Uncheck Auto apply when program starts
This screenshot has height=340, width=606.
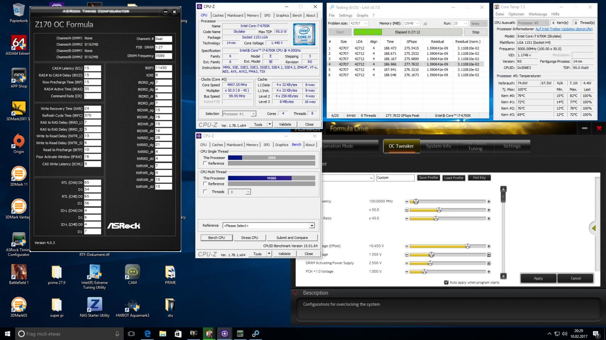pos(446,282)
